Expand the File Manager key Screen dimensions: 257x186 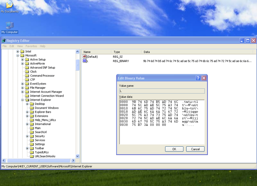pos(22,88)
